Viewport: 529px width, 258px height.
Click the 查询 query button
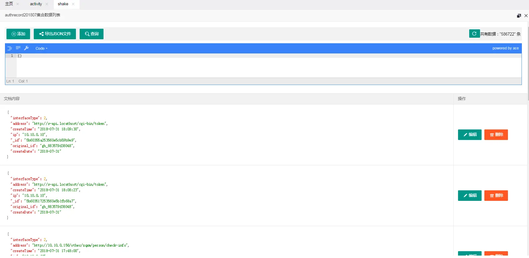pos(91,34)
